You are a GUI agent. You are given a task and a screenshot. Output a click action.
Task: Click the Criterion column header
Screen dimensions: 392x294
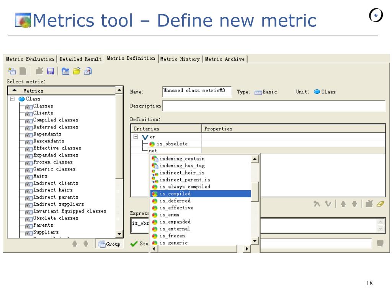166,129
